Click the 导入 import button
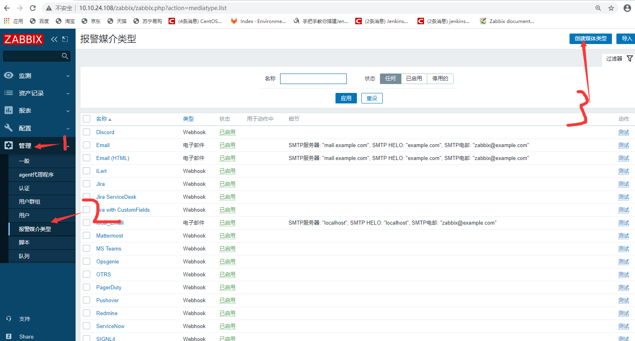Image resolution: width=635 pixels, height=341 pixels. [626, 38]
